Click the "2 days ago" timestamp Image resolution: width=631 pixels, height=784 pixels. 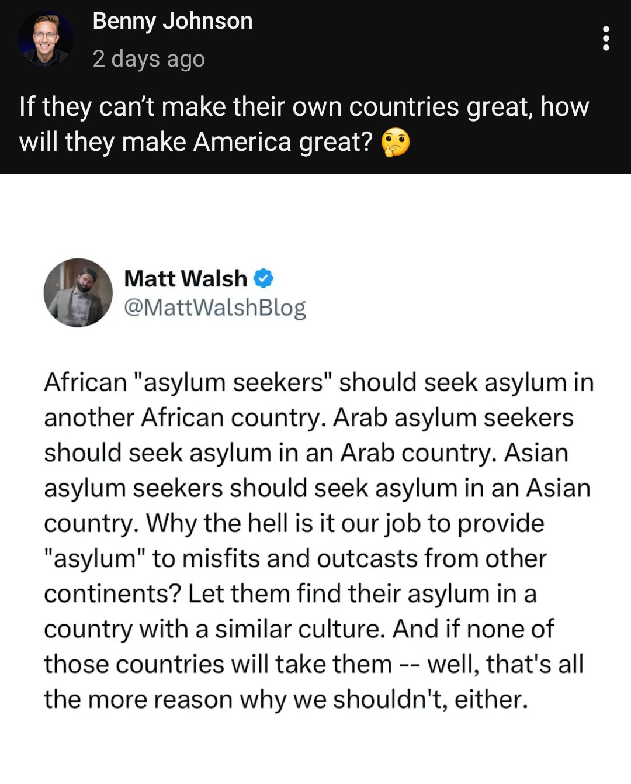pyautogui.click(x=148, y=58)
